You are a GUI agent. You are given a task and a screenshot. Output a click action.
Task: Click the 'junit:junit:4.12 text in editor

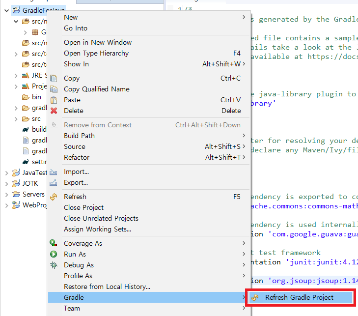[x=322, y=262]
